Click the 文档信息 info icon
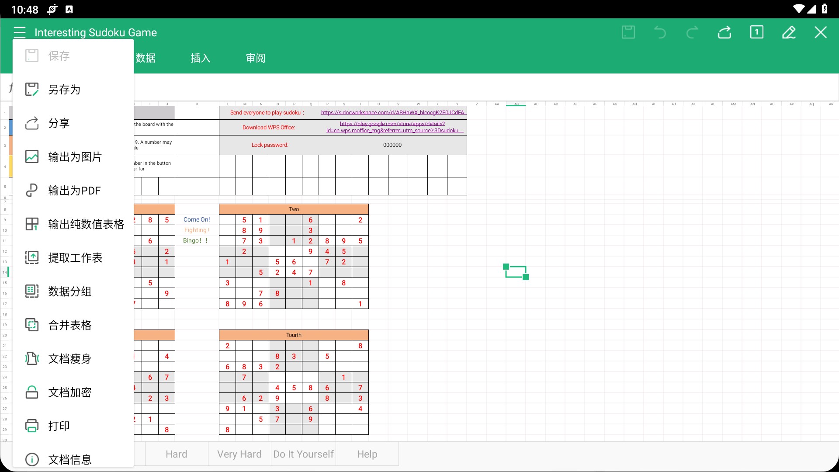This screenshot has width=839, height=472. pyautogui.click(x=32, y=460)
